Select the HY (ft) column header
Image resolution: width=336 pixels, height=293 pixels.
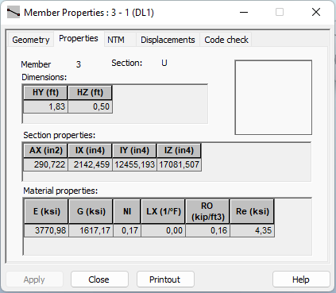[x=45, y=92]
